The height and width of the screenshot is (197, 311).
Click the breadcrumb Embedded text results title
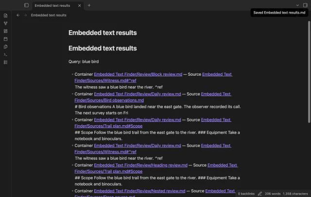[x=49, y=15]
